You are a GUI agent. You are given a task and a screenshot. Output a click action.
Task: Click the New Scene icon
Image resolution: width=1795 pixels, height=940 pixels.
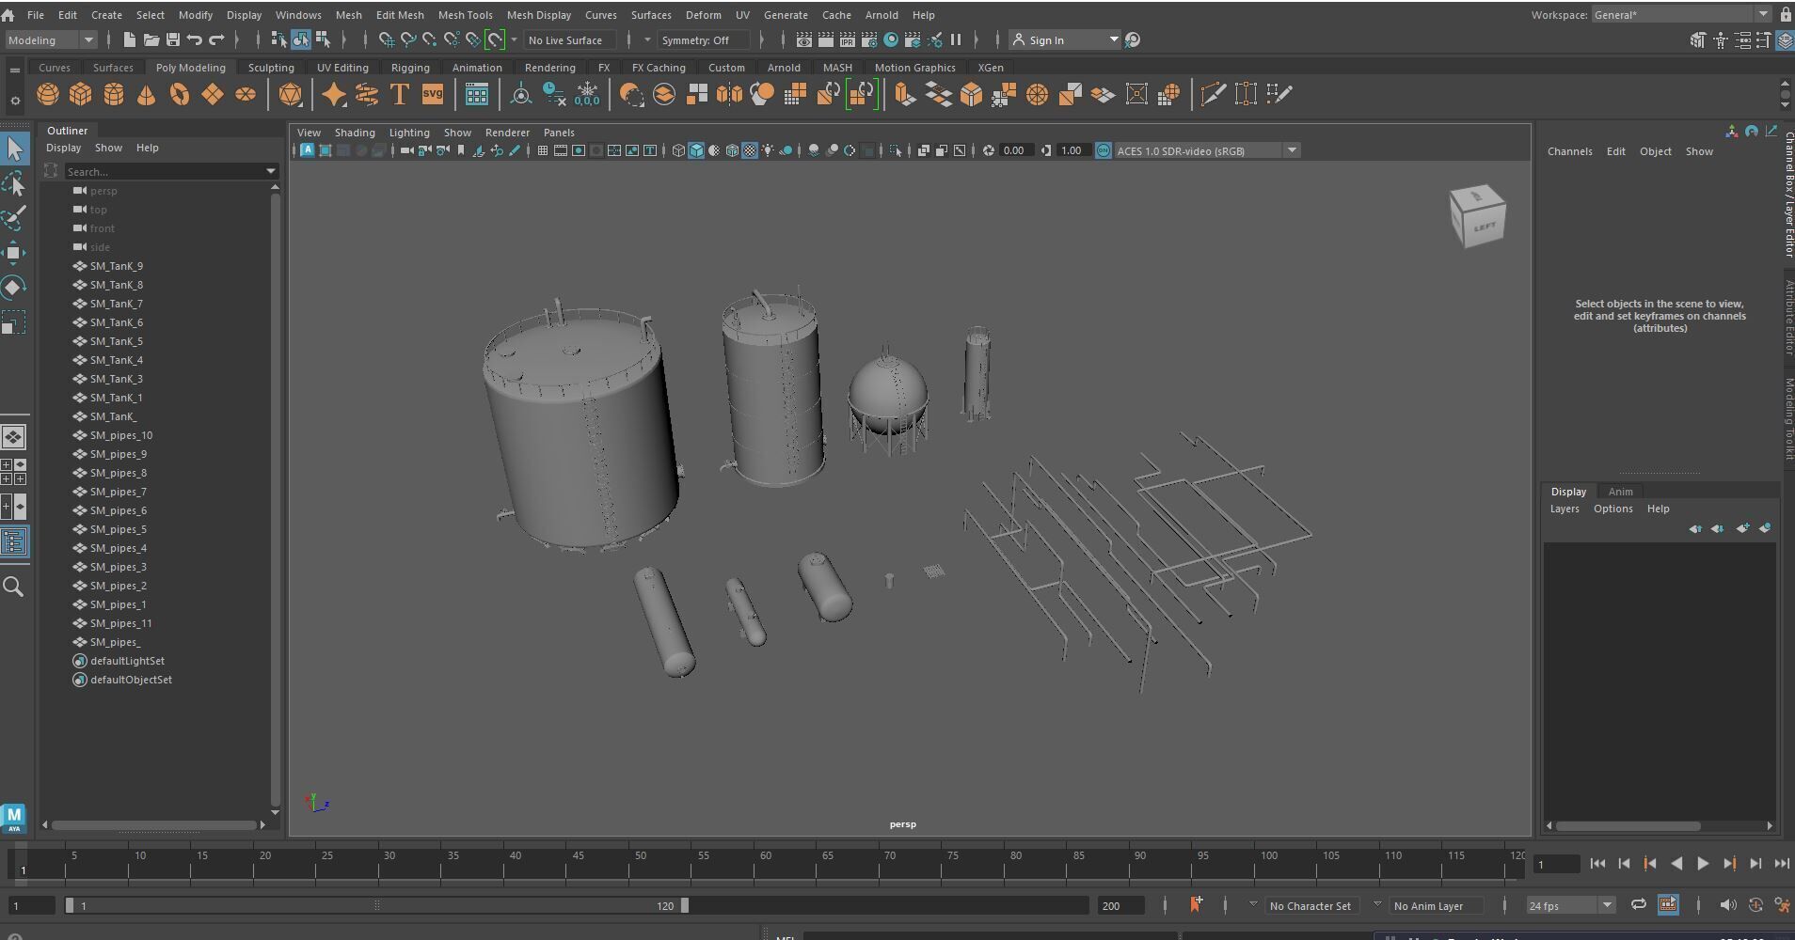pyautogui.click(x=129, y=39)
